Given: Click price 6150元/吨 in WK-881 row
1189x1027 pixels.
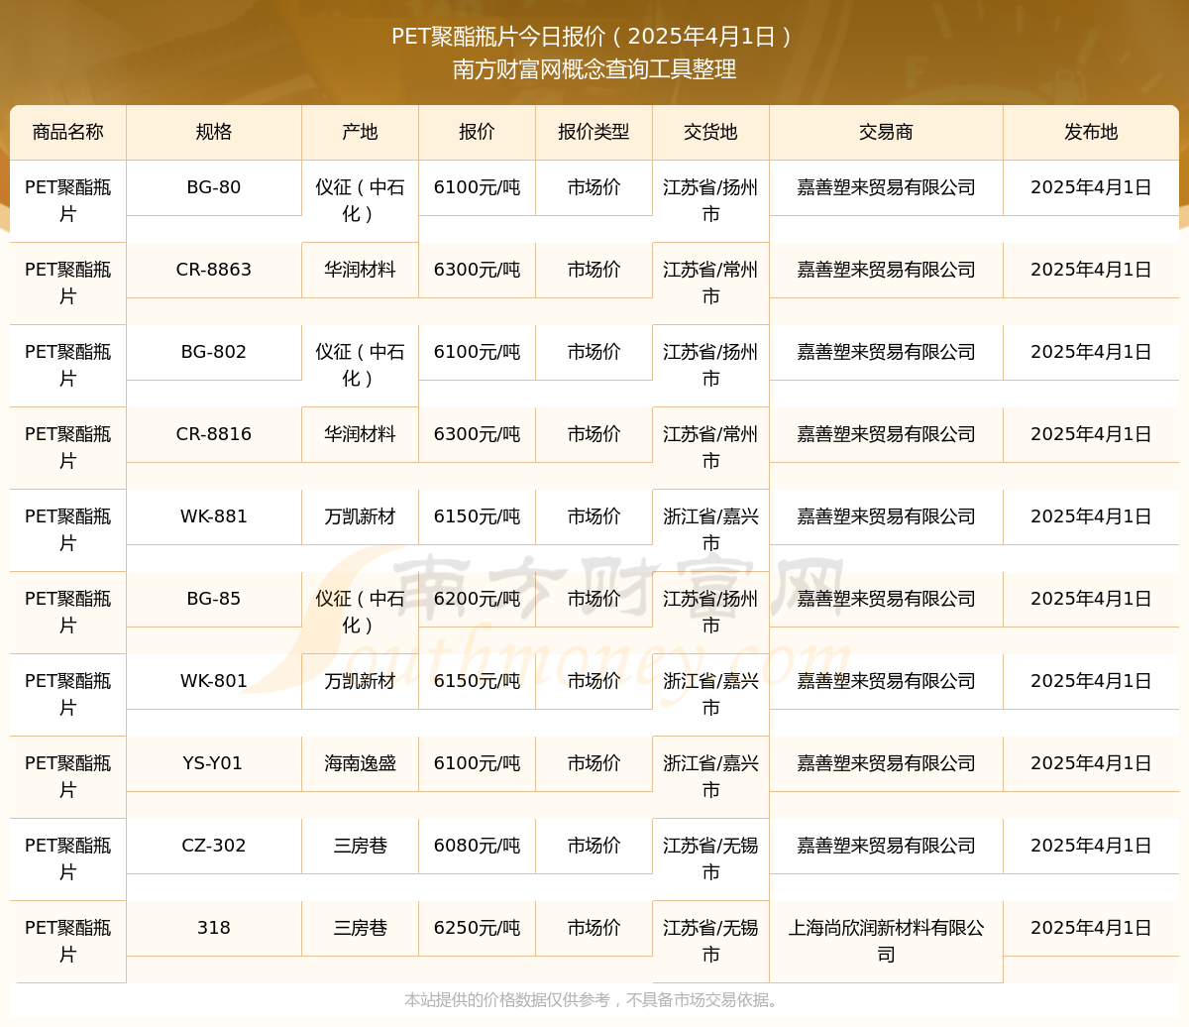Looking at the screenshot, I should pyautogui.click(x=477, y=516).
